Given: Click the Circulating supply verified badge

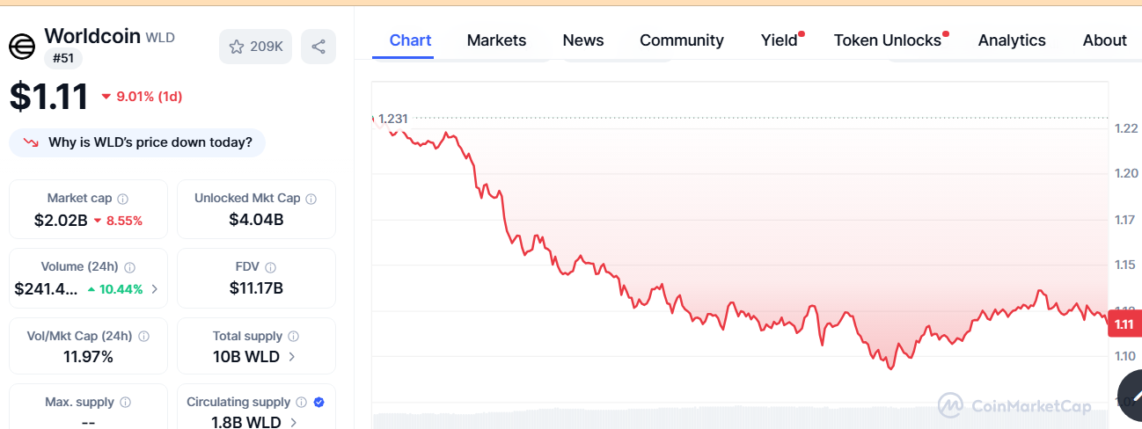Looking at the screenshot, I should [319, 402].
